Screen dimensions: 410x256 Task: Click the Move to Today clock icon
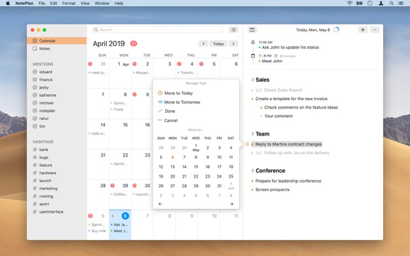(160, 93)
